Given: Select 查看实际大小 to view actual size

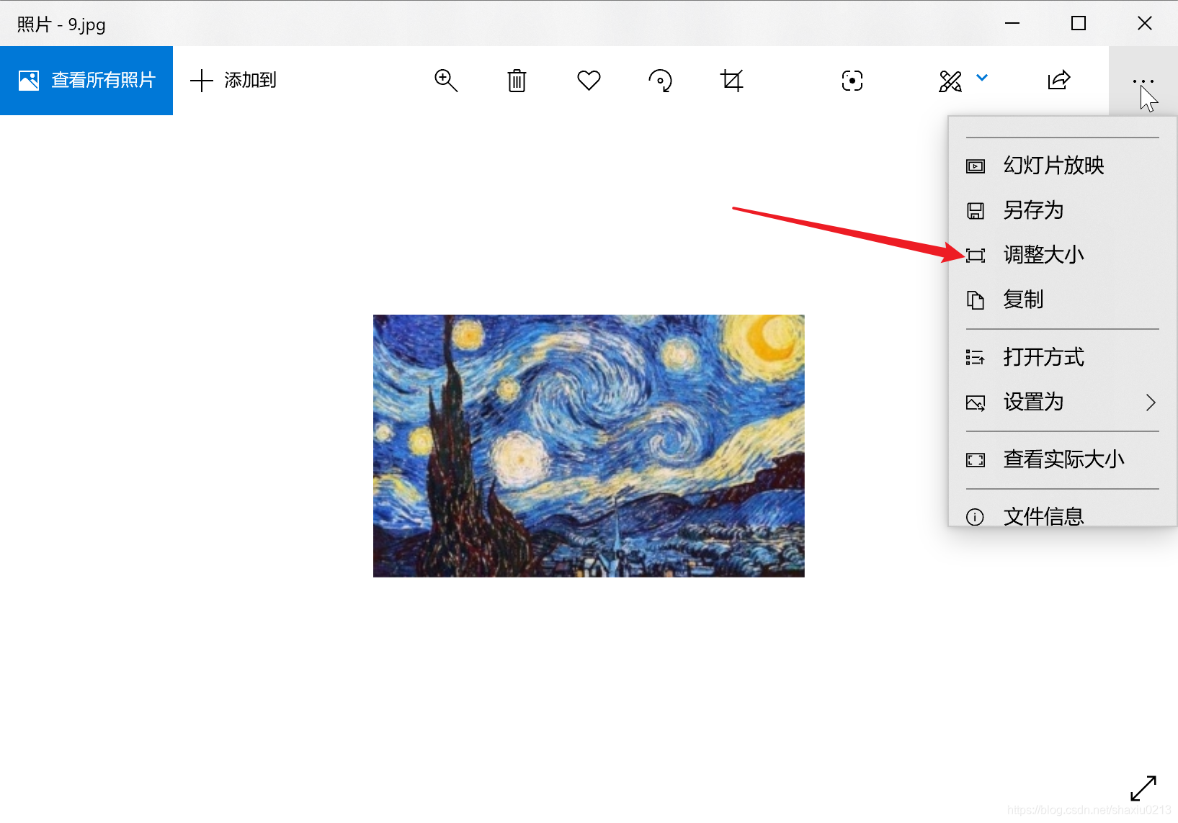Looking at the screenshot, I should [x=1063, y=459].
